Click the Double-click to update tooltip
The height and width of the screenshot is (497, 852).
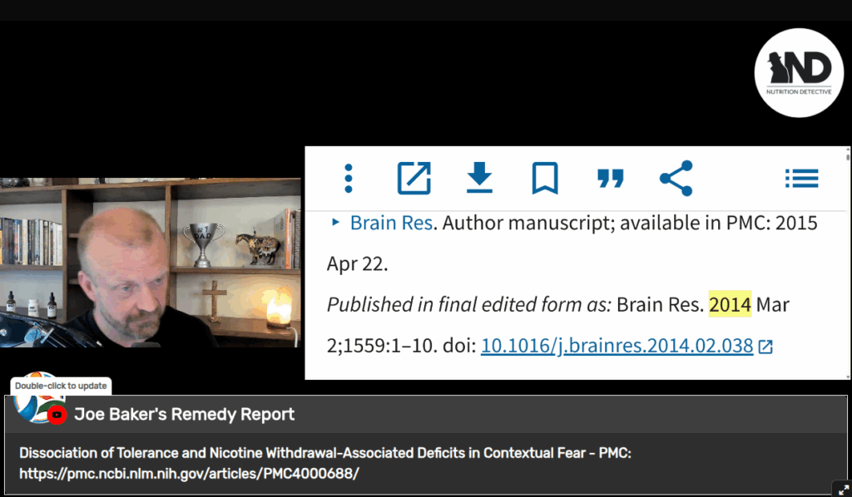click(61, 386)
